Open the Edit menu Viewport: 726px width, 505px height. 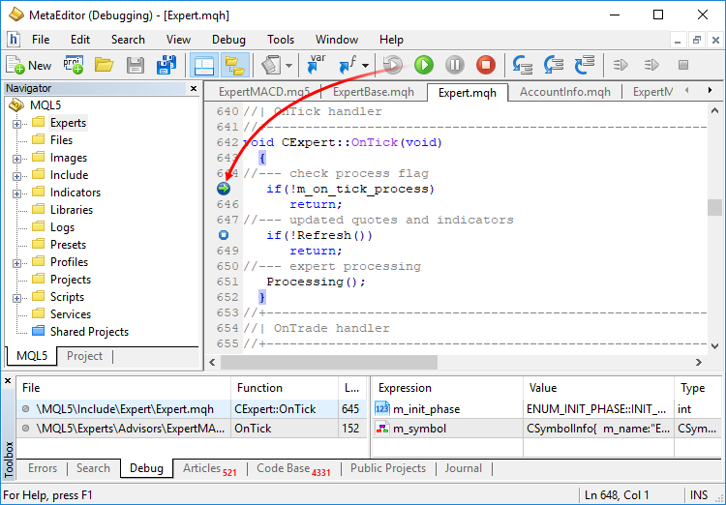(x=80, y=40)
